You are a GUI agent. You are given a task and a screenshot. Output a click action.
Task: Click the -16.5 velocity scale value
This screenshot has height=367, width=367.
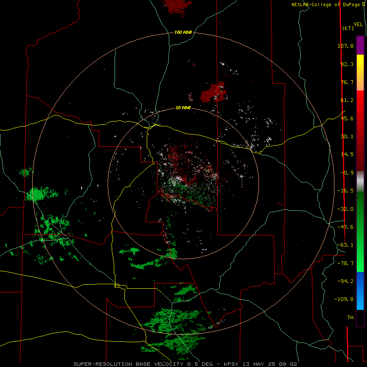pyautogui.click(x=345, y=191)
